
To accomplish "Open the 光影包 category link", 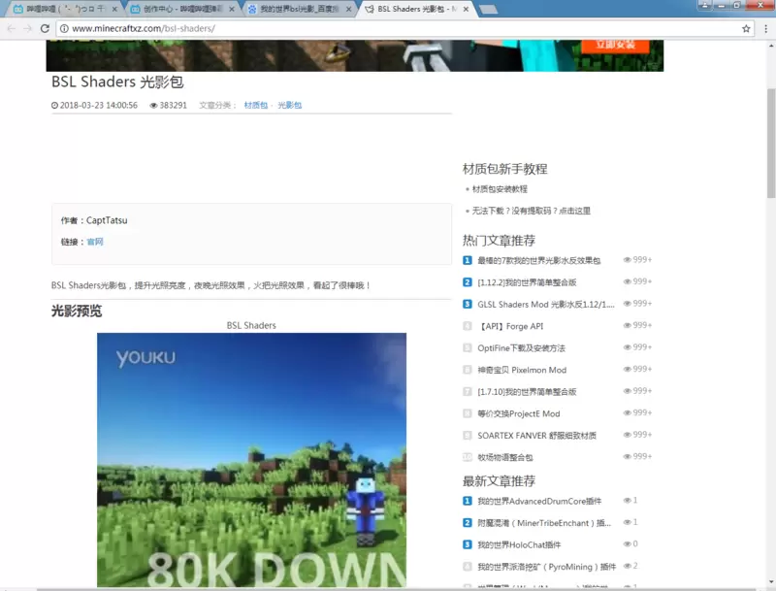I will click(x=289, y=106).
